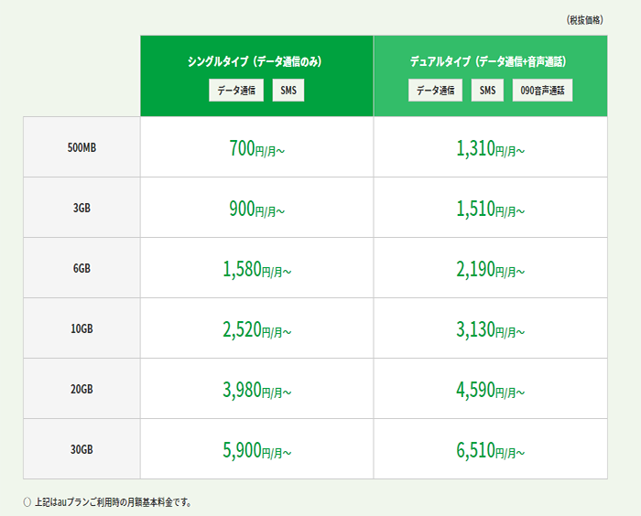Click the デュアルタイプ column header

489,62
